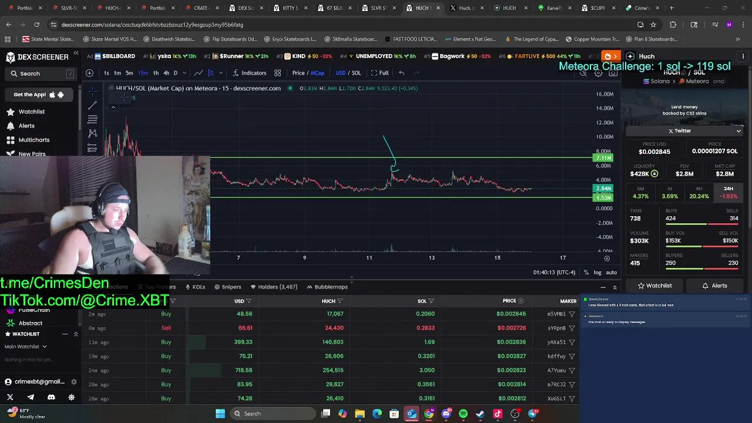The width and height of the screenshot is (752, 423).
Task: Select the 5m timeframe
Action: point(129,73)
